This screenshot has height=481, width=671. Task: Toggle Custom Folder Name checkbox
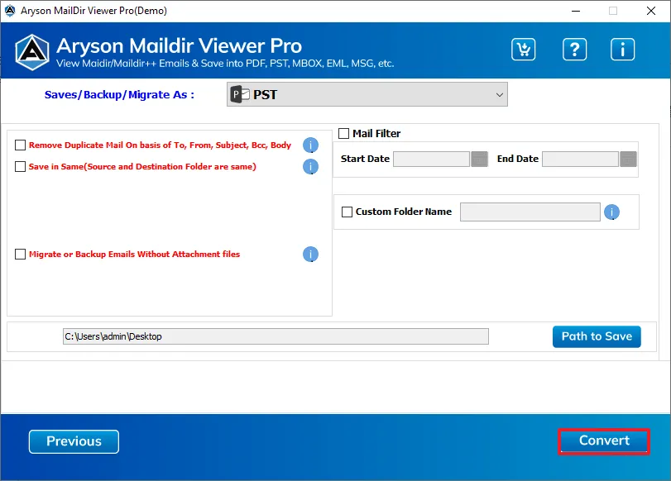click(347, 212)
